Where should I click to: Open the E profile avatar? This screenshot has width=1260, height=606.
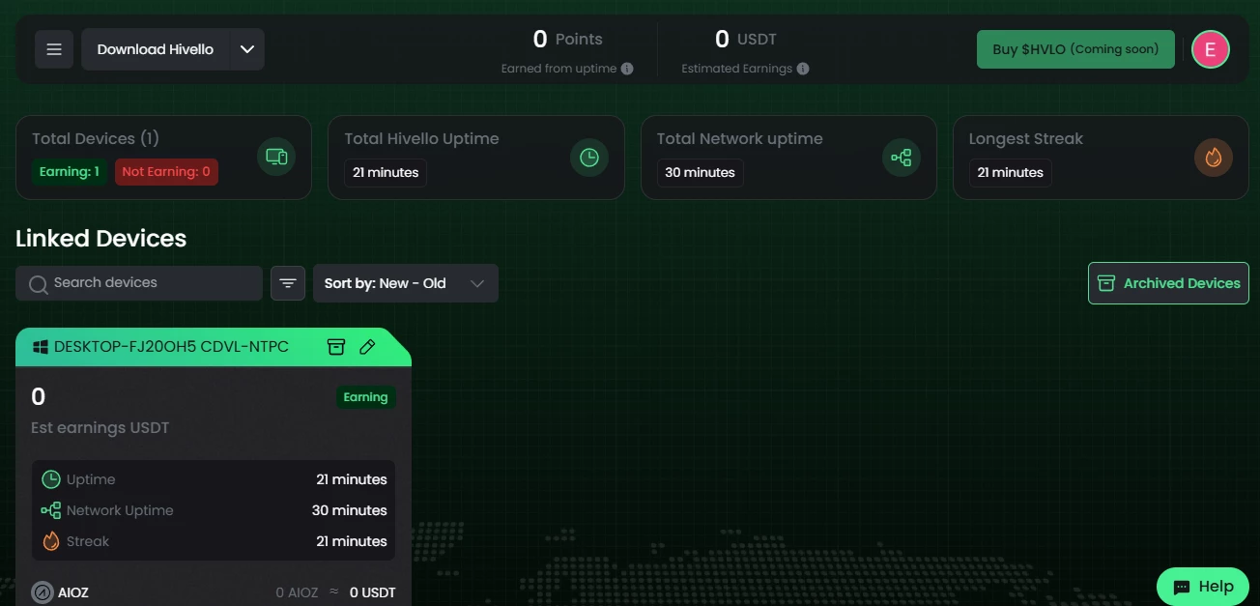click(x=1210, y=49)
